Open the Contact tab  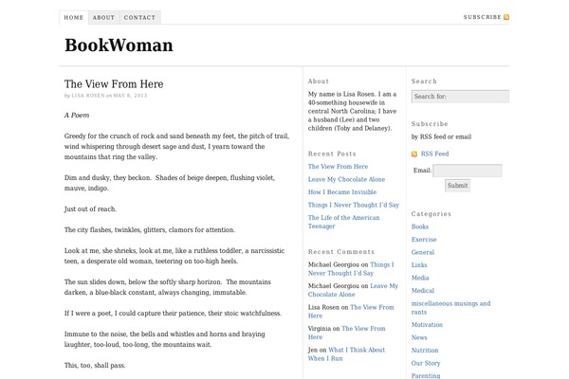(139, 17)
